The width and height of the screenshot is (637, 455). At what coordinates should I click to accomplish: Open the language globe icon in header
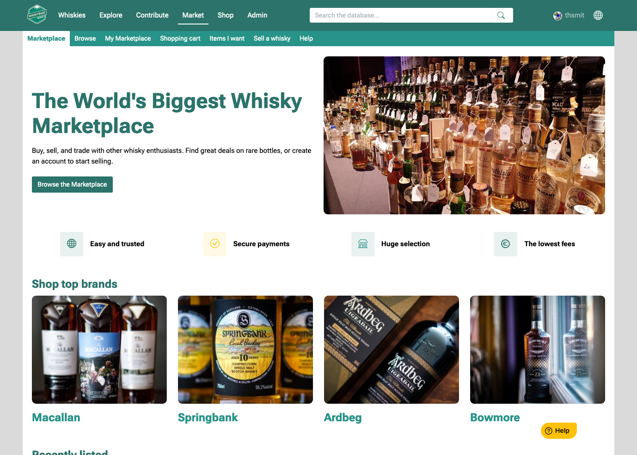[x=598, y=15]
